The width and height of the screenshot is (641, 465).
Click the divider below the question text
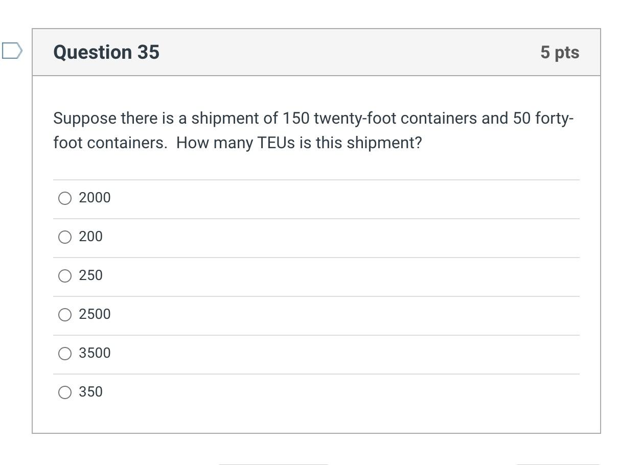click(317, 179)
